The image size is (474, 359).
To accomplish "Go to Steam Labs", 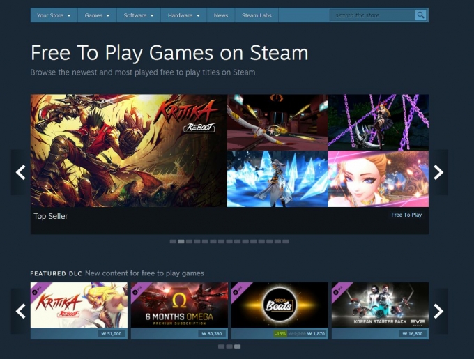I will coord(257,15).
